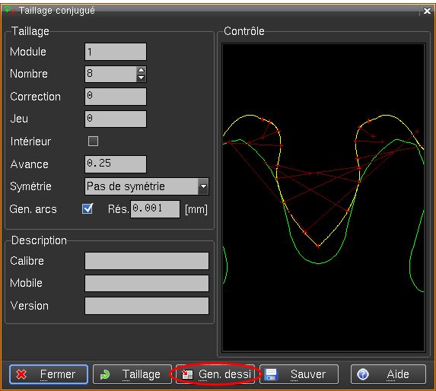The width and height of the screenshot is (436, 391).
Task: Close the Taillage conjugué dialog window
Action: click(427, 11)
